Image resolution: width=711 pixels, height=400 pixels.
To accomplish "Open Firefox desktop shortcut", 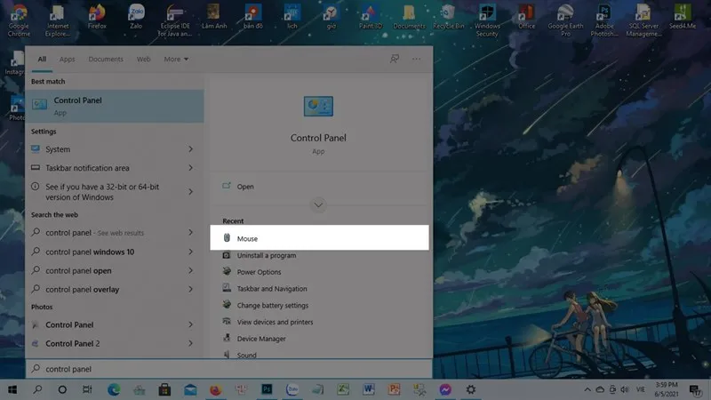I will [x=97, y=16].
